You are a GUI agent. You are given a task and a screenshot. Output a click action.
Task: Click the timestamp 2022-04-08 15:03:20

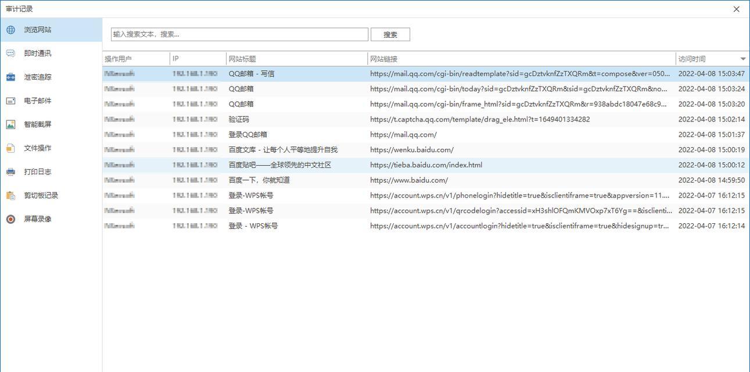point(712,104)
